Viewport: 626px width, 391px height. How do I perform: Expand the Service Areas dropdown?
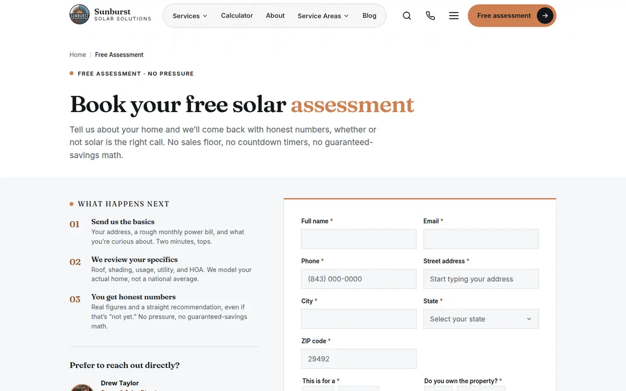(323, 16)
